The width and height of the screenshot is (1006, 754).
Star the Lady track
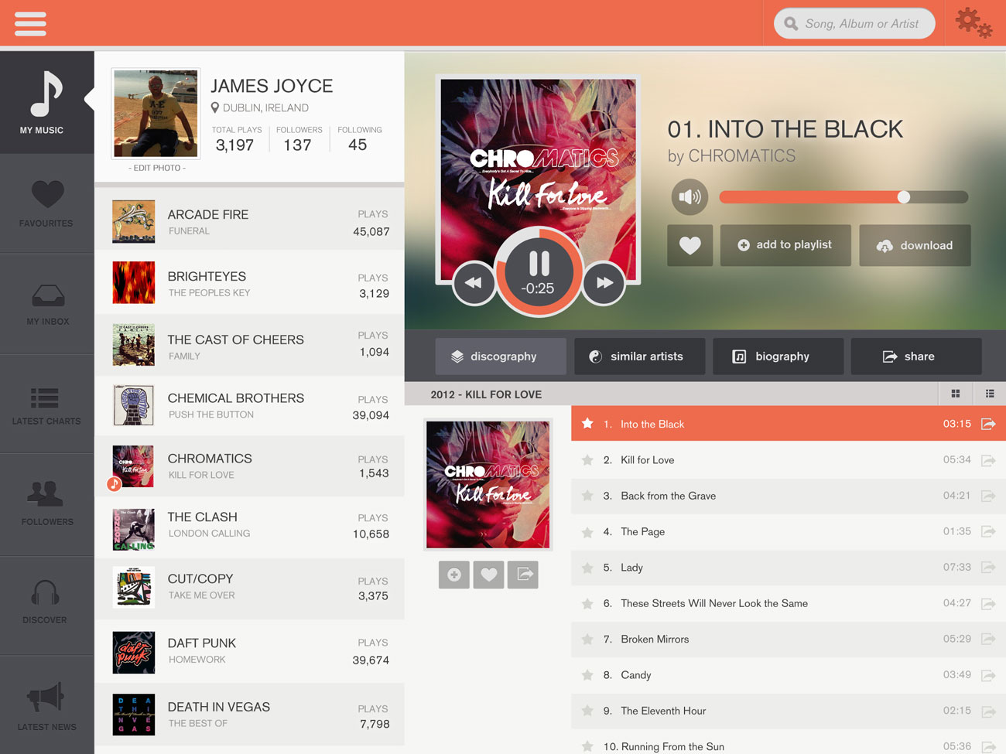click(587, 568)
